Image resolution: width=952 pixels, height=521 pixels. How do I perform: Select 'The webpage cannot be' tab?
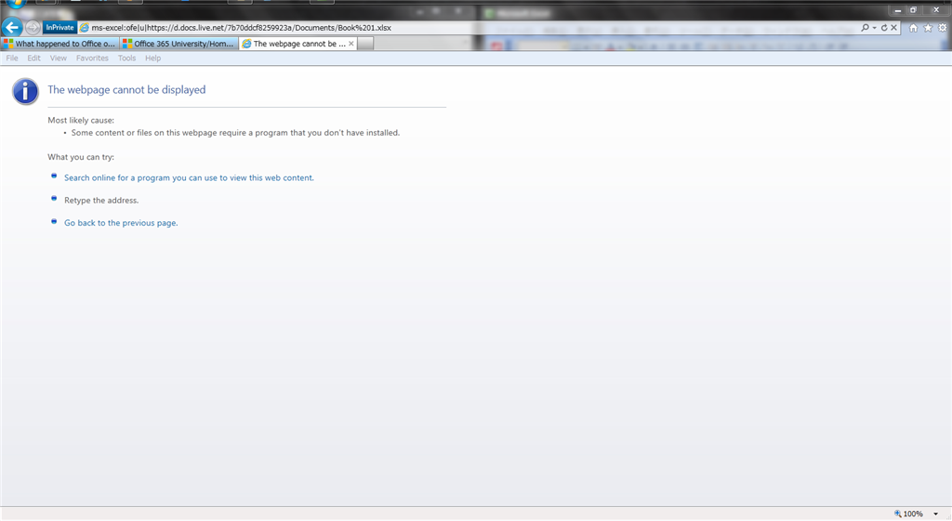294,44
